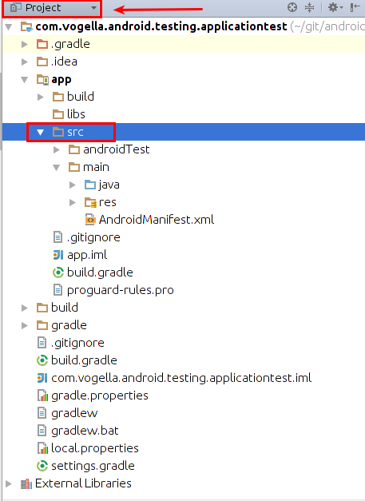This screenshot has height=501, width=365.
Task: Click the src folder icon
Action: pos(58,132)
